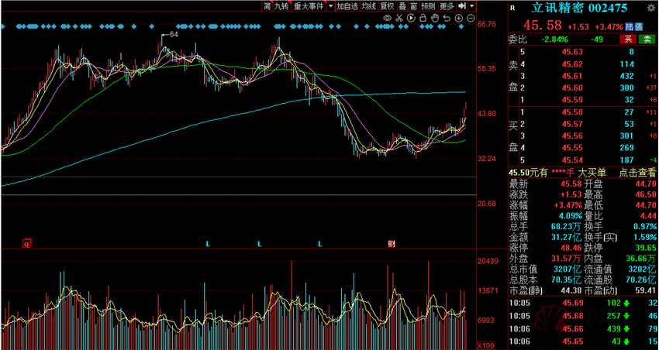Zoom out with the minus circle icon
659x350 pixels.
471,18
